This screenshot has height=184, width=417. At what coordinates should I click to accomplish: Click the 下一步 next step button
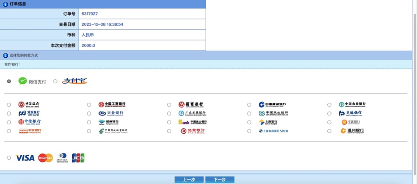[219, 179]
